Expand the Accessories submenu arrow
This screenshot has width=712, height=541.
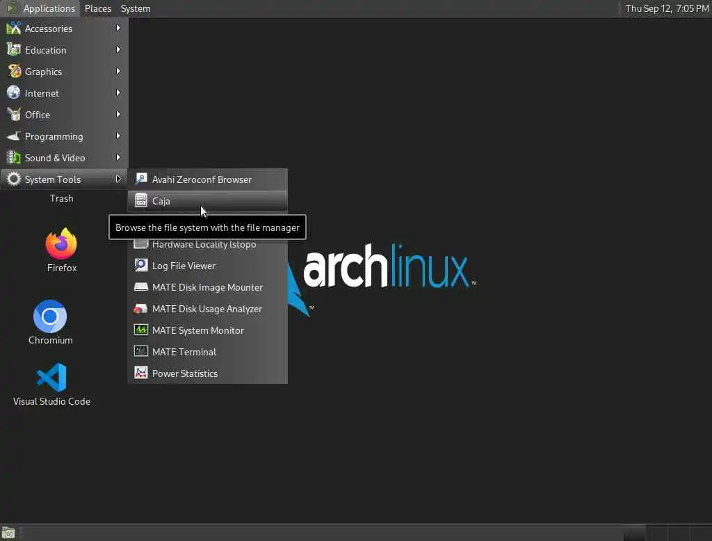tap(118, 29)
